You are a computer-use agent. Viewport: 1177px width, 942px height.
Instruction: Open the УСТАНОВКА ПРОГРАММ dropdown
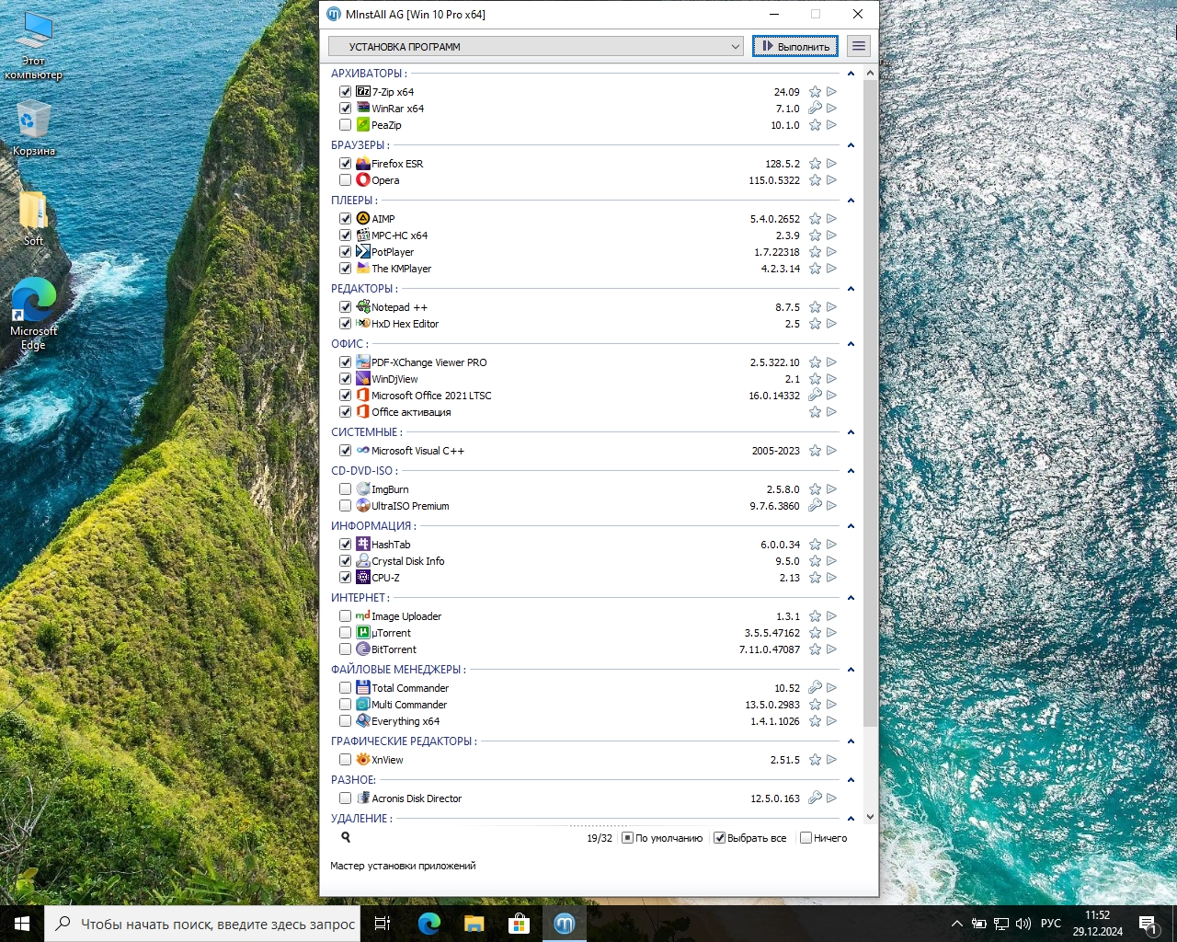click(536, 46)
